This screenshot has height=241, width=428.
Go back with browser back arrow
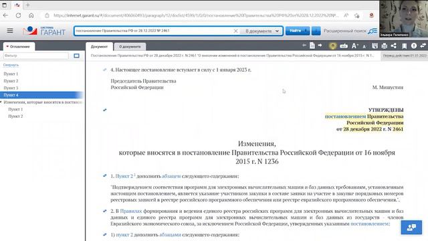pyautogui.click(x=5, y=15)
